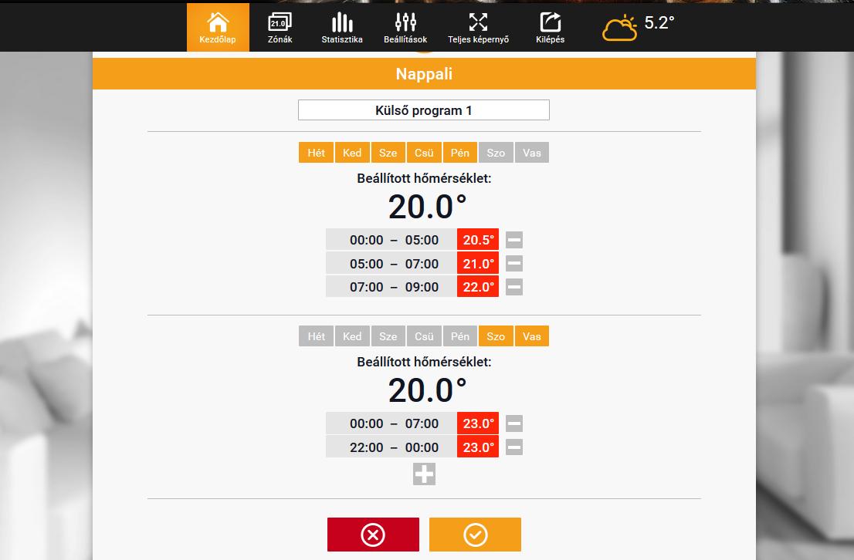Cancel changes with the red X button
Screen dimensions: 854x560
(x=373, y=534)
